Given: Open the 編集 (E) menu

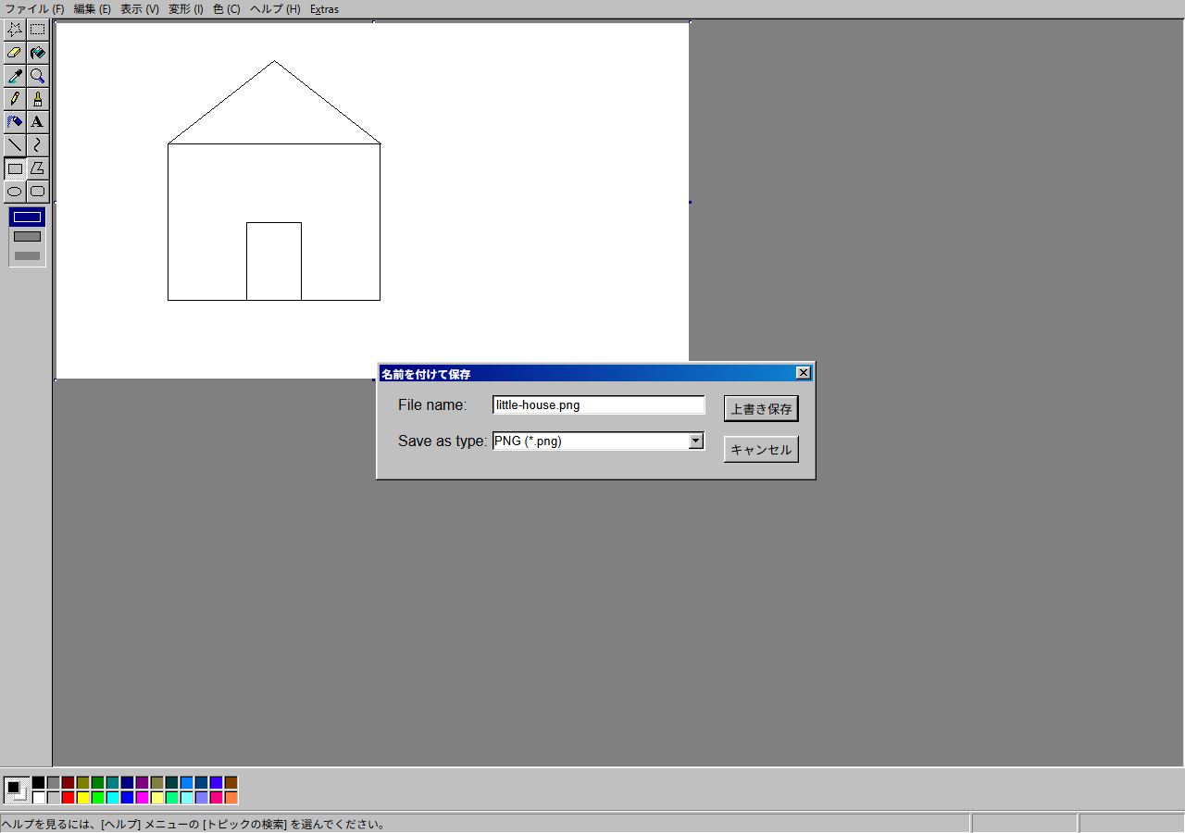Looking at the screenshot, I should (x=92, y=9).
